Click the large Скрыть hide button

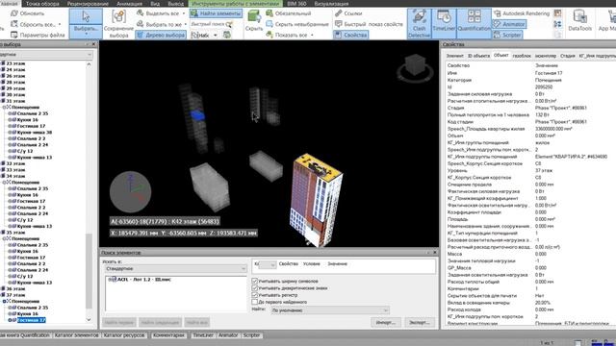coord(254,21)
